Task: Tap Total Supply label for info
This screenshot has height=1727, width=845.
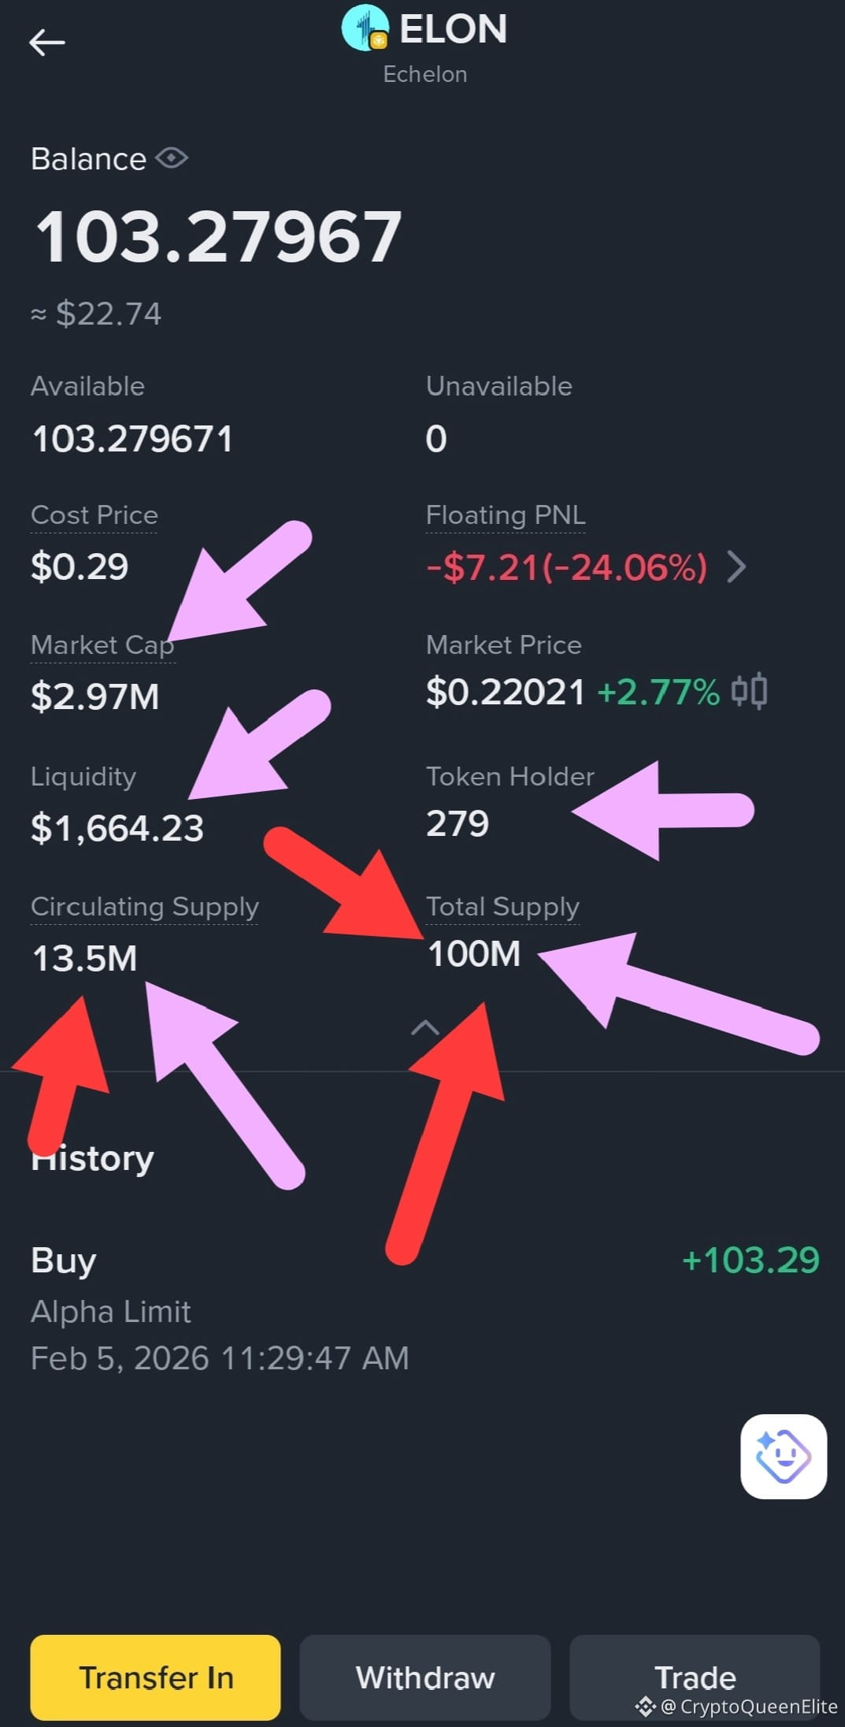Action: coord(502,907)
